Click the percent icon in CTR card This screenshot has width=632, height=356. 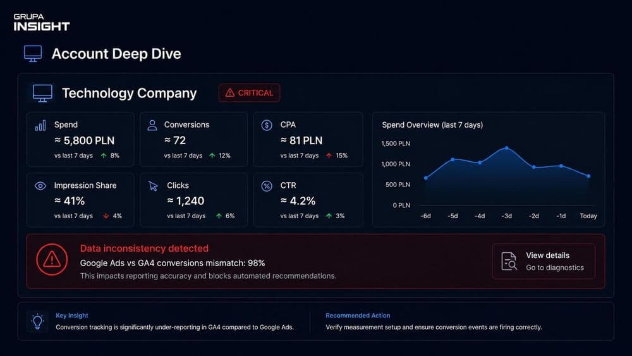(x=267, y=186)
